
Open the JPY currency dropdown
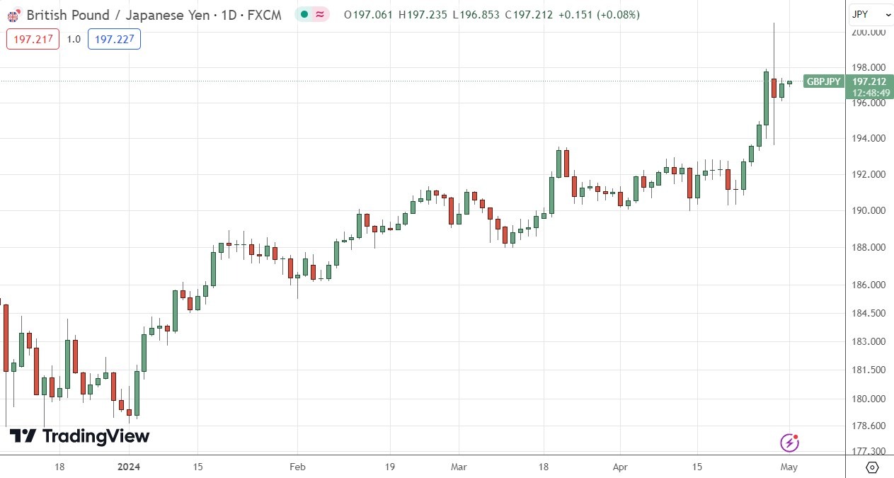point(869,14)
